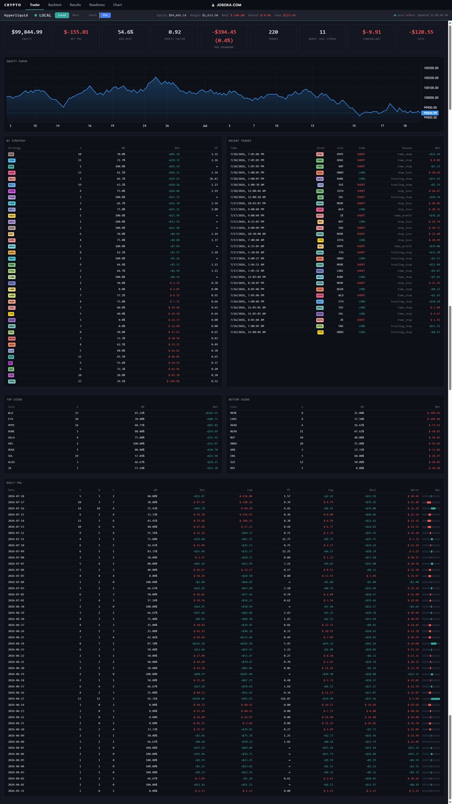The height and width of the screenshot is (804, 452).
Task: Switch view to Chart mode toggle
Action: point(93,15)
